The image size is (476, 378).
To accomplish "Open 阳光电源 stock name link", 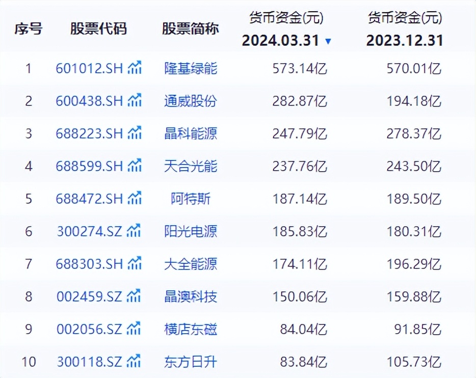I will 191,231.
